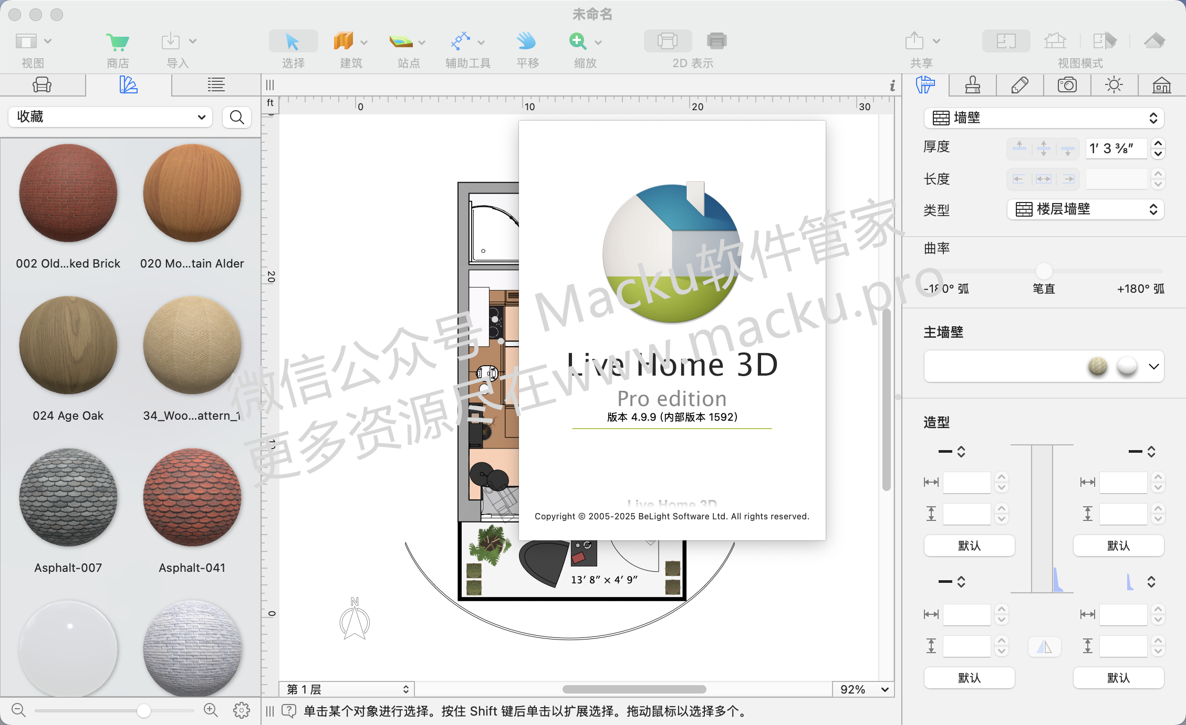Click the 厚度 thickness value field
1186x725 pixels.
click(x=1117, y=148)
